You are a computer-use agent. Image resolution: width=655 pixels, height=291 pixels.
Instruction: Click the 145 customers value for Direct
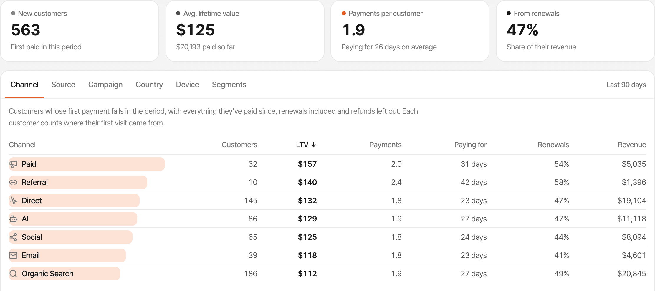[251, 201]
